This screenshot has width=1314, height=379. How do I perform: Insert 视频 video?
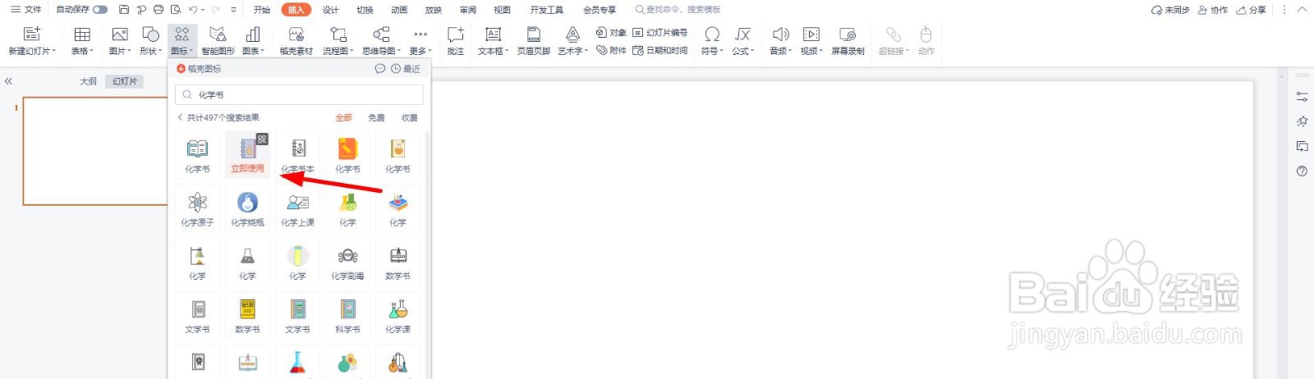click(811, 40)
